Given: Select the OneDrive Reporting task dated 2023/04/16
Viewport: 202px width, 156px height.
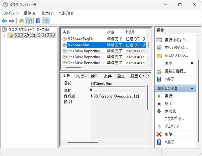Looking at the screenshot, I should [104, 63].
